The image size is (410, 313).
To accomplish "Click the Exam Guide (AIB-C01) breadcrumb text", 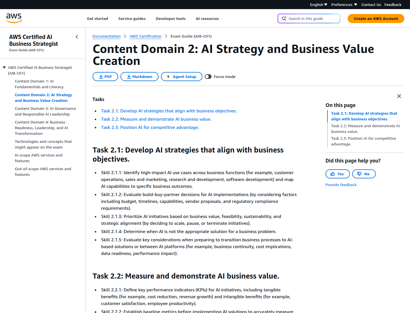I will point(191,36).
